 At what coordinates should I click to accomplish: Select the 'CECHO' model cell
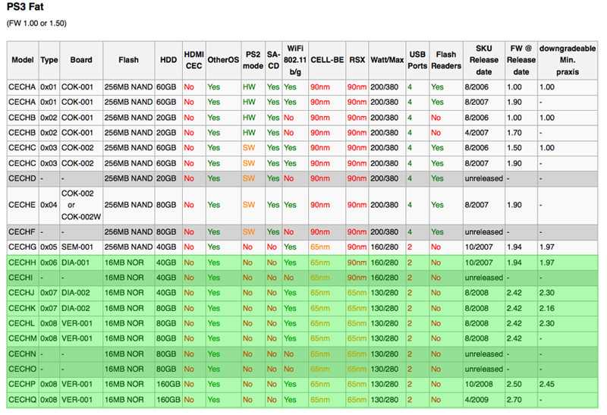[x=22, y=369]
